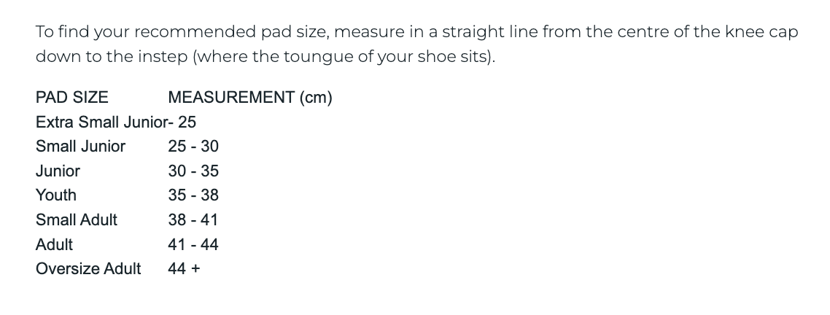Click the "- 25" measurement value
The height and width of the screenshot is (315, 830).
click(x=182, y=122)
